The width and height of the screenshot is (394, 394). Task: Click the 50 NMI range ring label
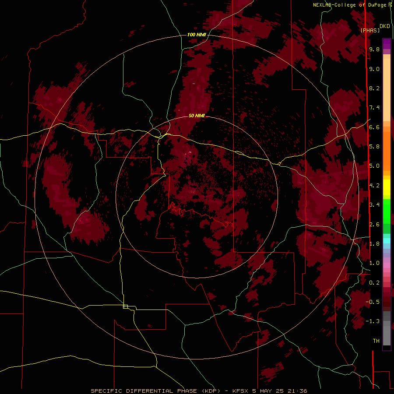tap(197, 116)
